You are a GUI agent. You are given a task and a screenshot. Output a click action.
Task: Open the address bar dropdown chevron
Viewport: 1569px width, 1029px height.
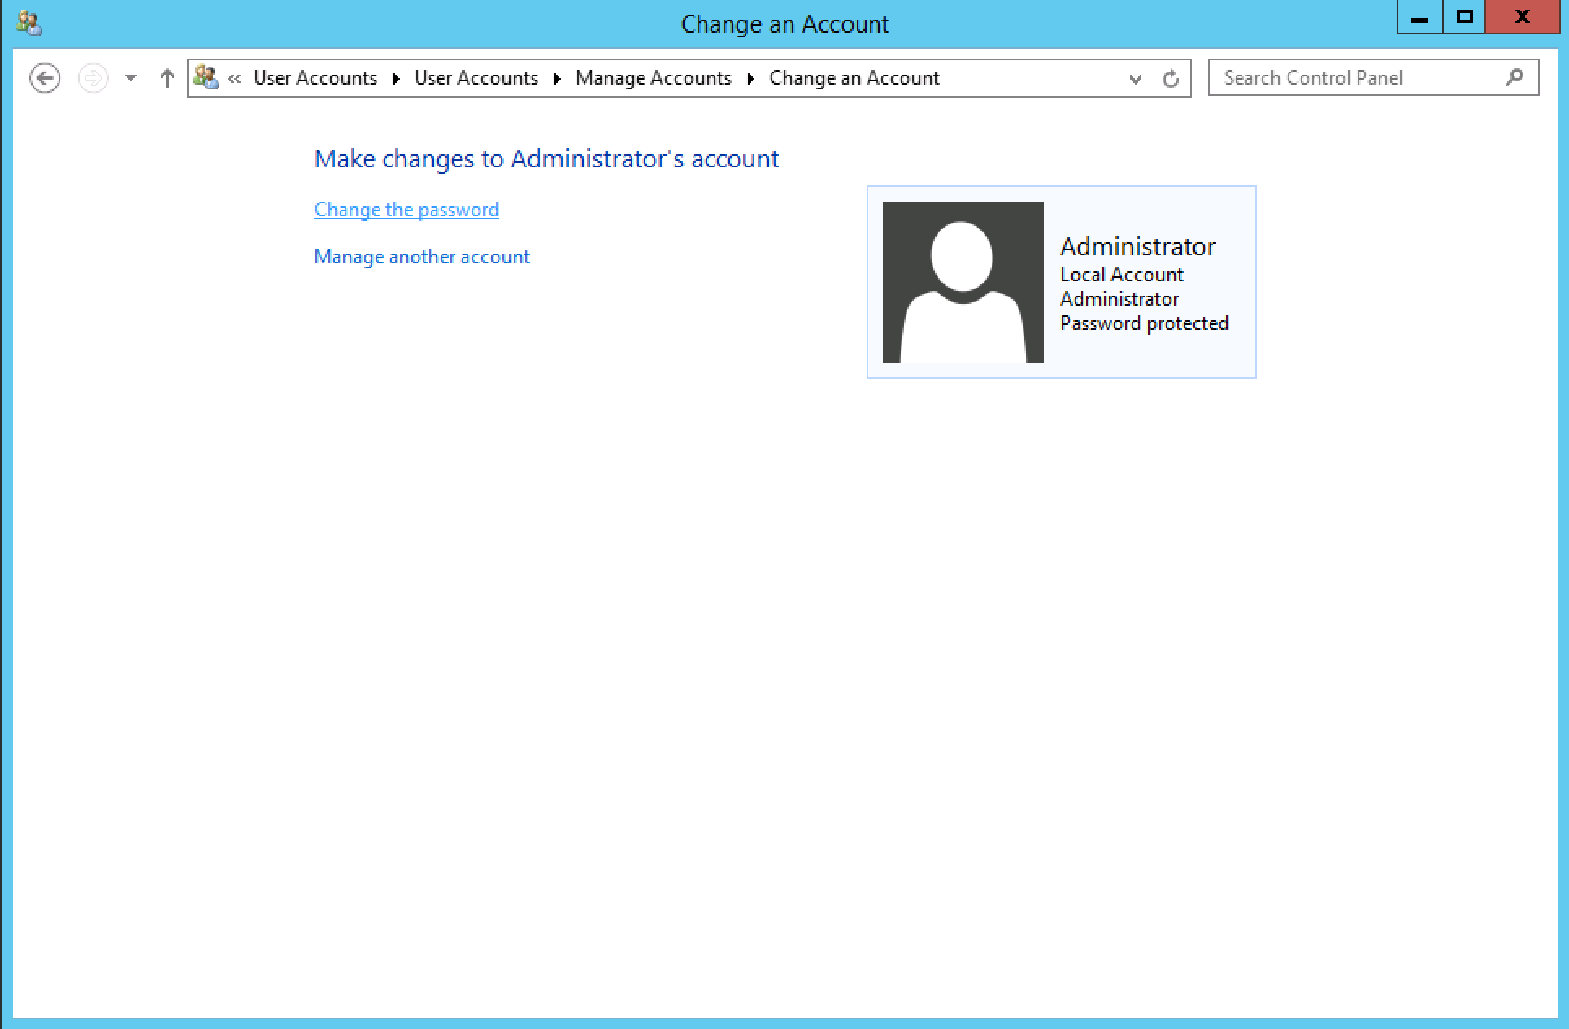(1135, 80)
